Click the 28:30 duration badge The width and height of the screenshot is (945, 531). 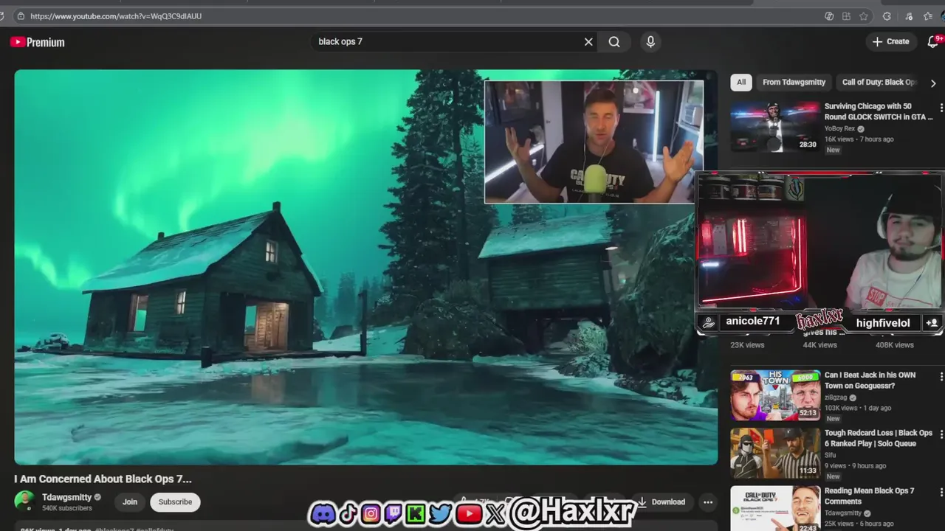click(x=808, y=145)
